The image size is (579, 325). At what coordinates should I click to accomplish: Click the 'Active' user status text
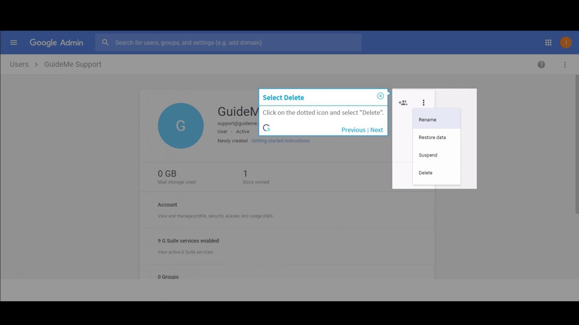coord(242,132)
